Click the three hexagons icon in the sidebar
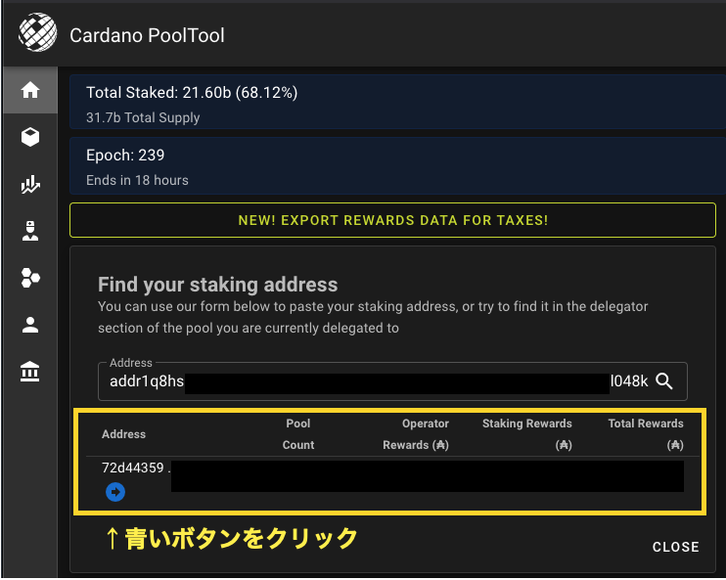 pos(30,279)
